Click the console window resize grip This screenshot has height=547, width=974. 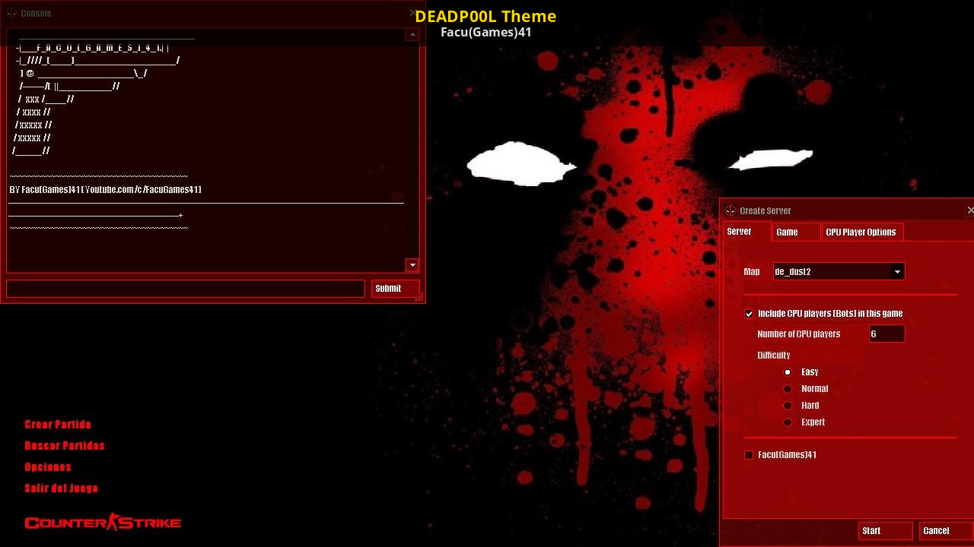[419, 297]
